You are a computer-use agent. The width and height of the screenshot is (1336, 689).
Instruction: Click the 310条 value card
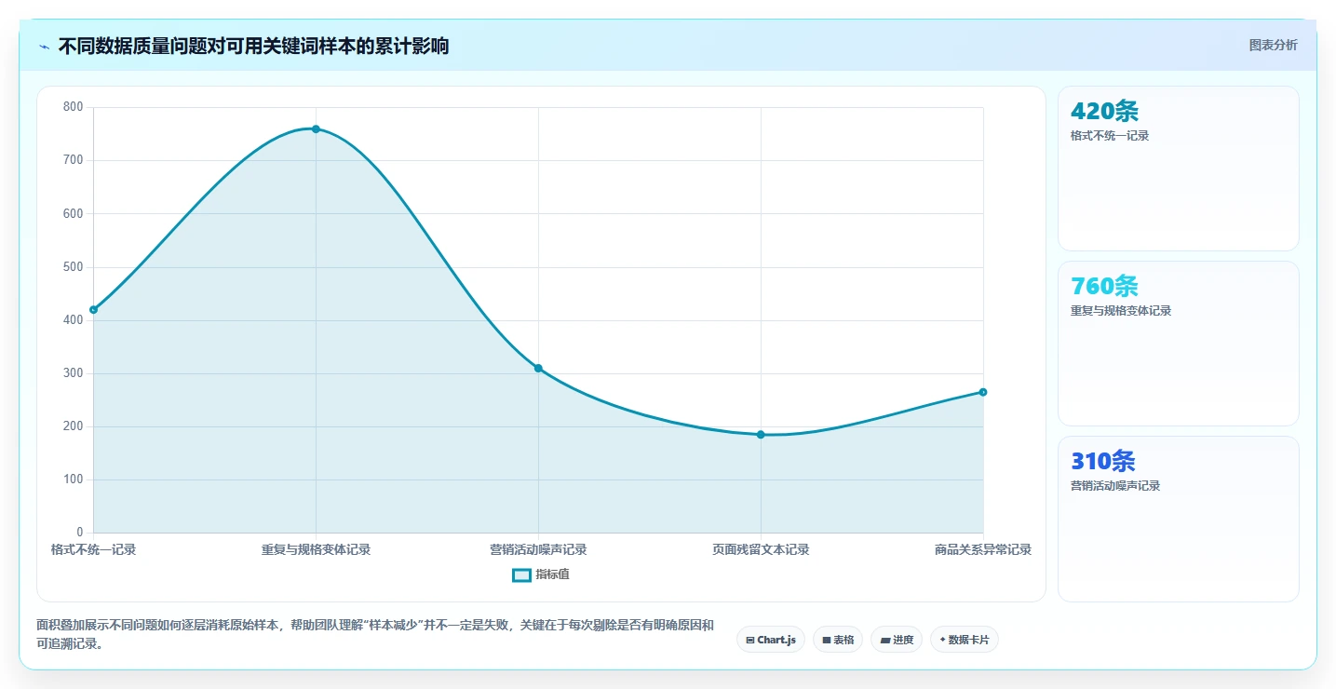(x=1178, y=519)
